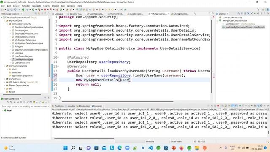Switch to the Declaration tab
This screenshot has height=152, width=270.
click(x=84, y=106)
